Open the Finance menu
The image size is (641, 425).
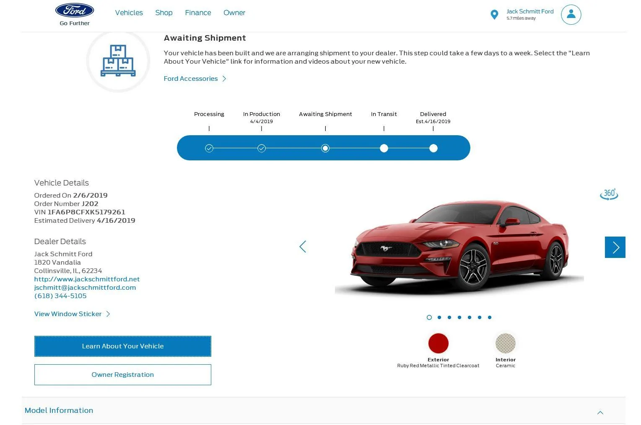coord(198,13)
